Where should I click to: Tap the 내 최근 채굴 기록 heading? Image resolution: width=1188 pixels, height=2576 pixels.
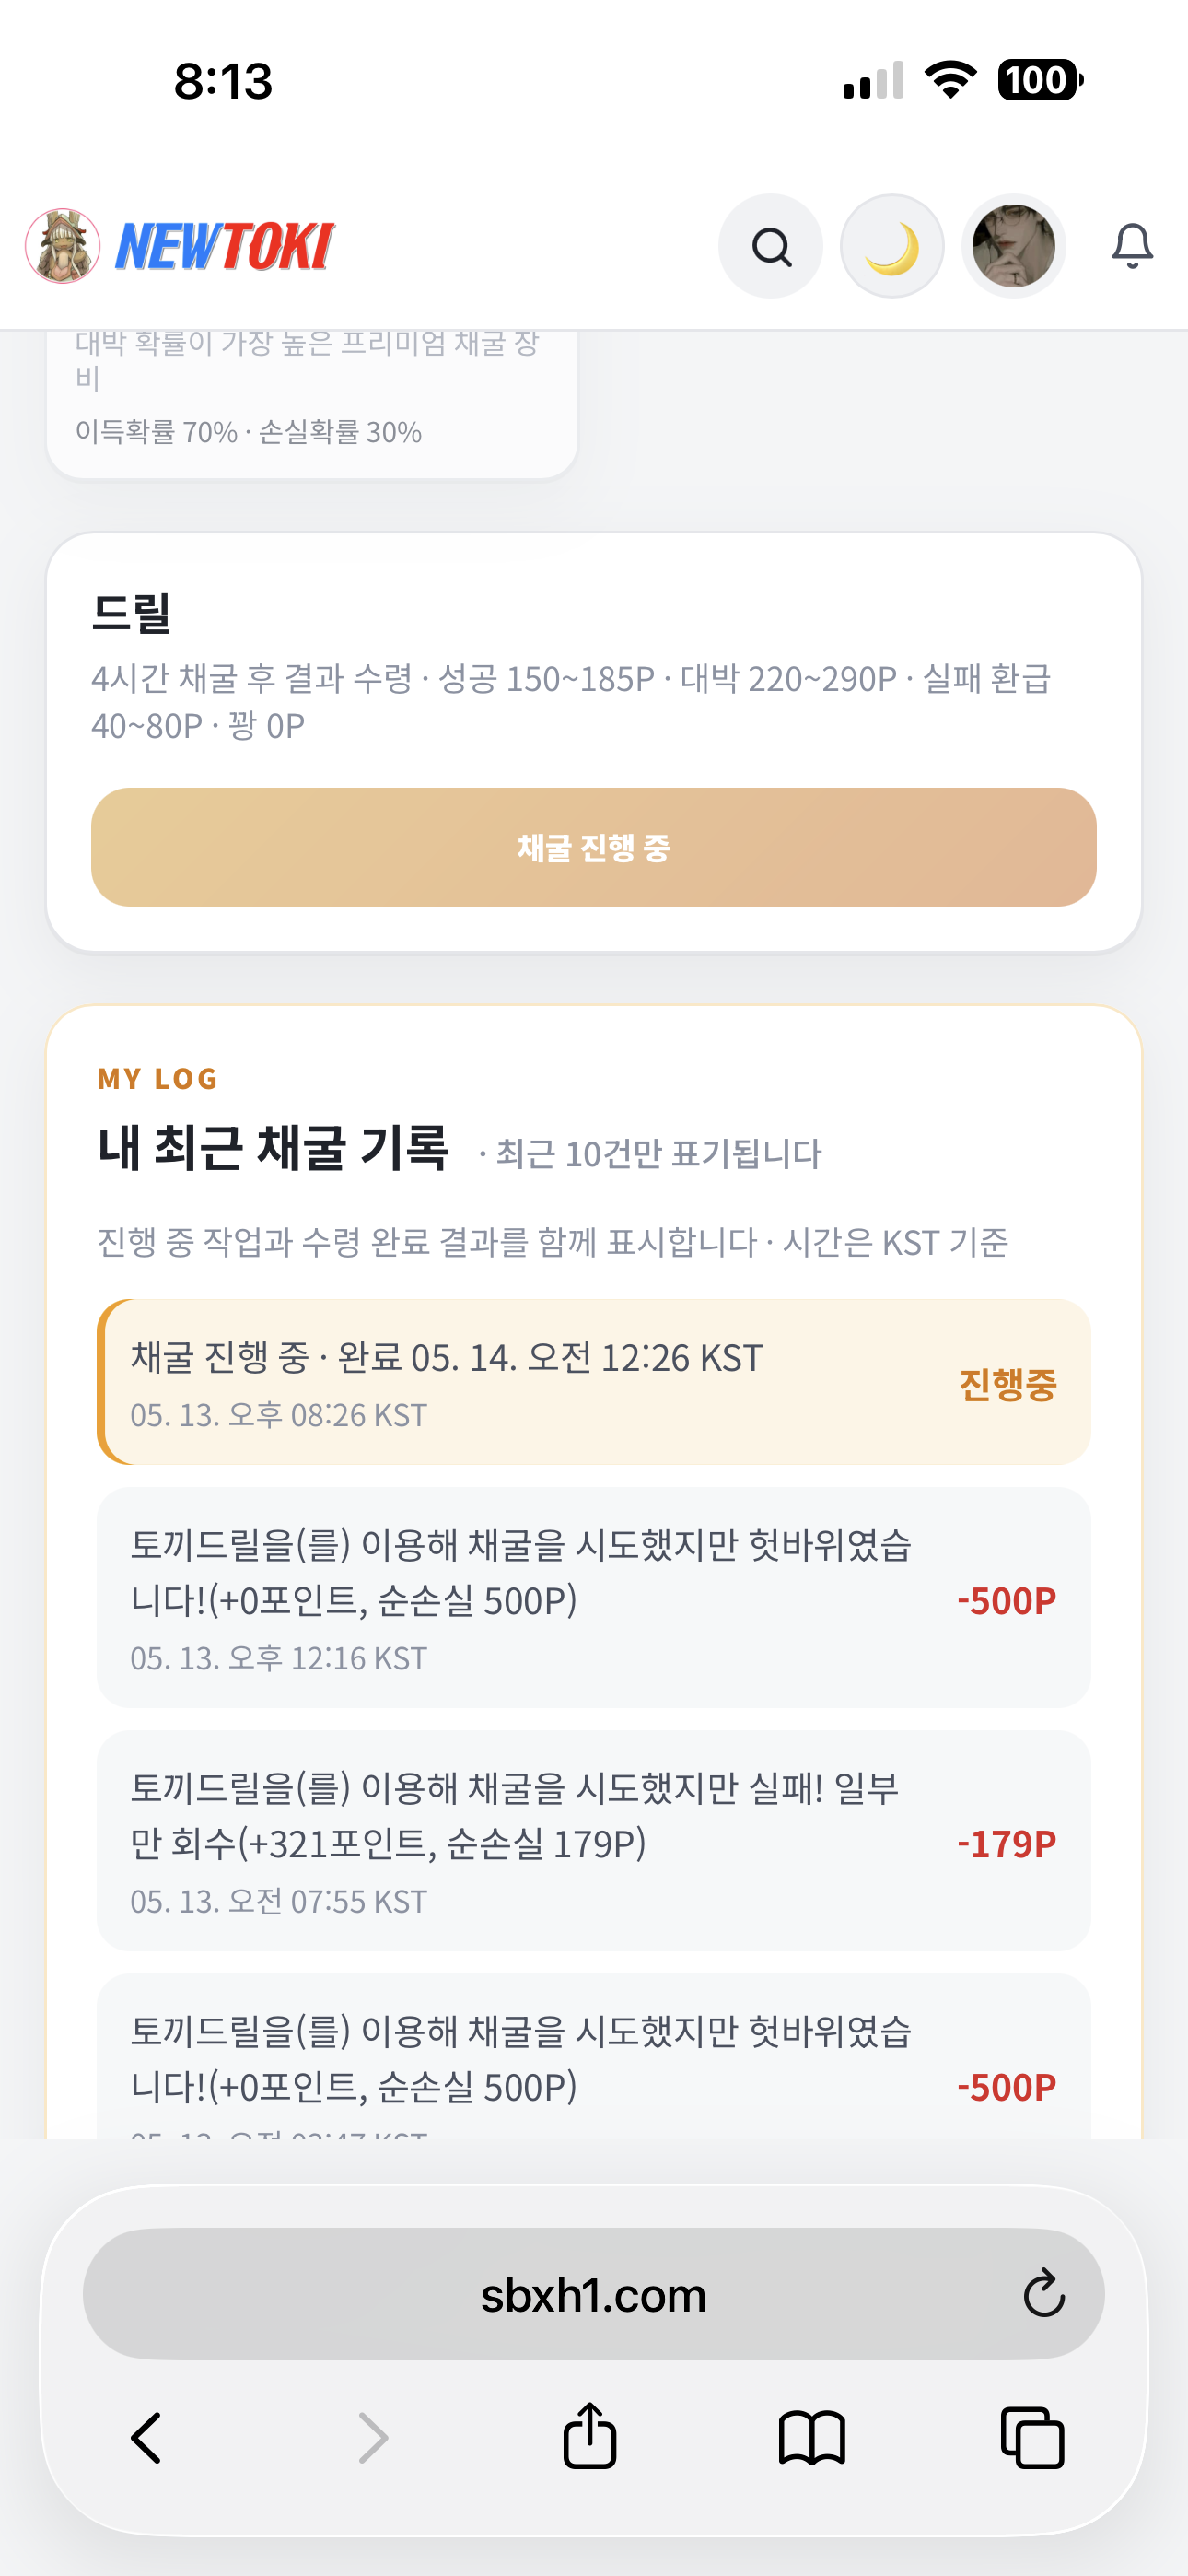[273, 1147]
